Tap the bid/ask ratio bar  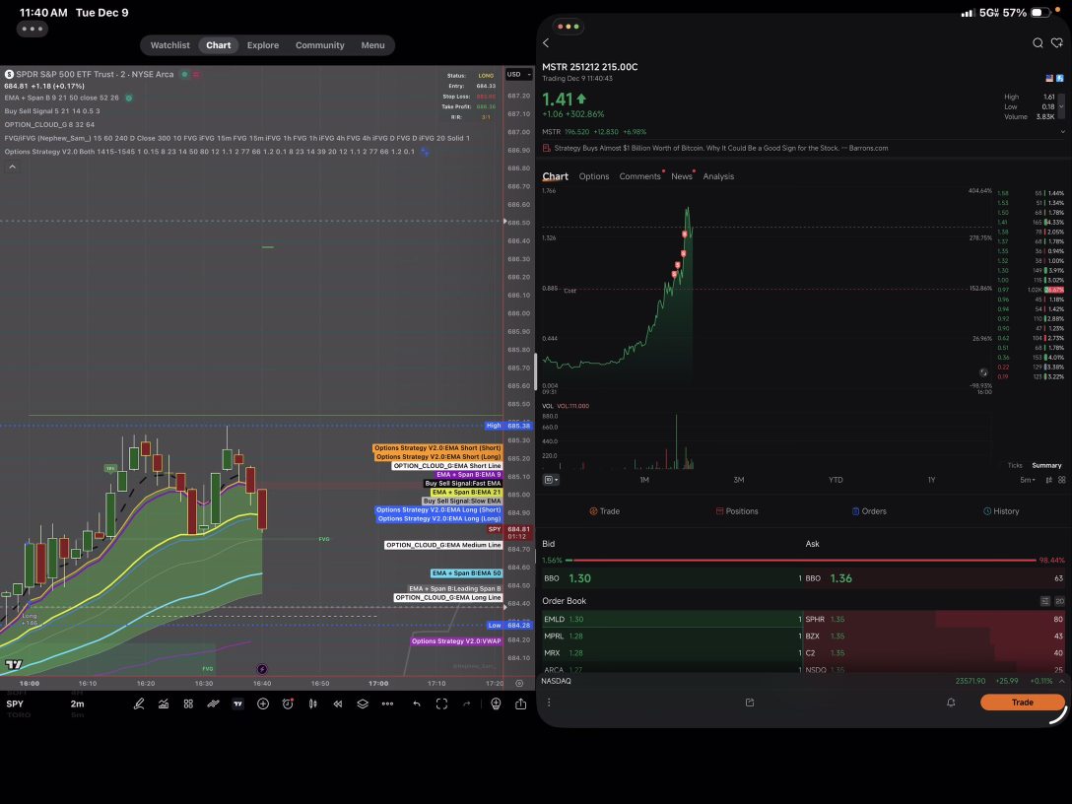(x=801, y=561)
